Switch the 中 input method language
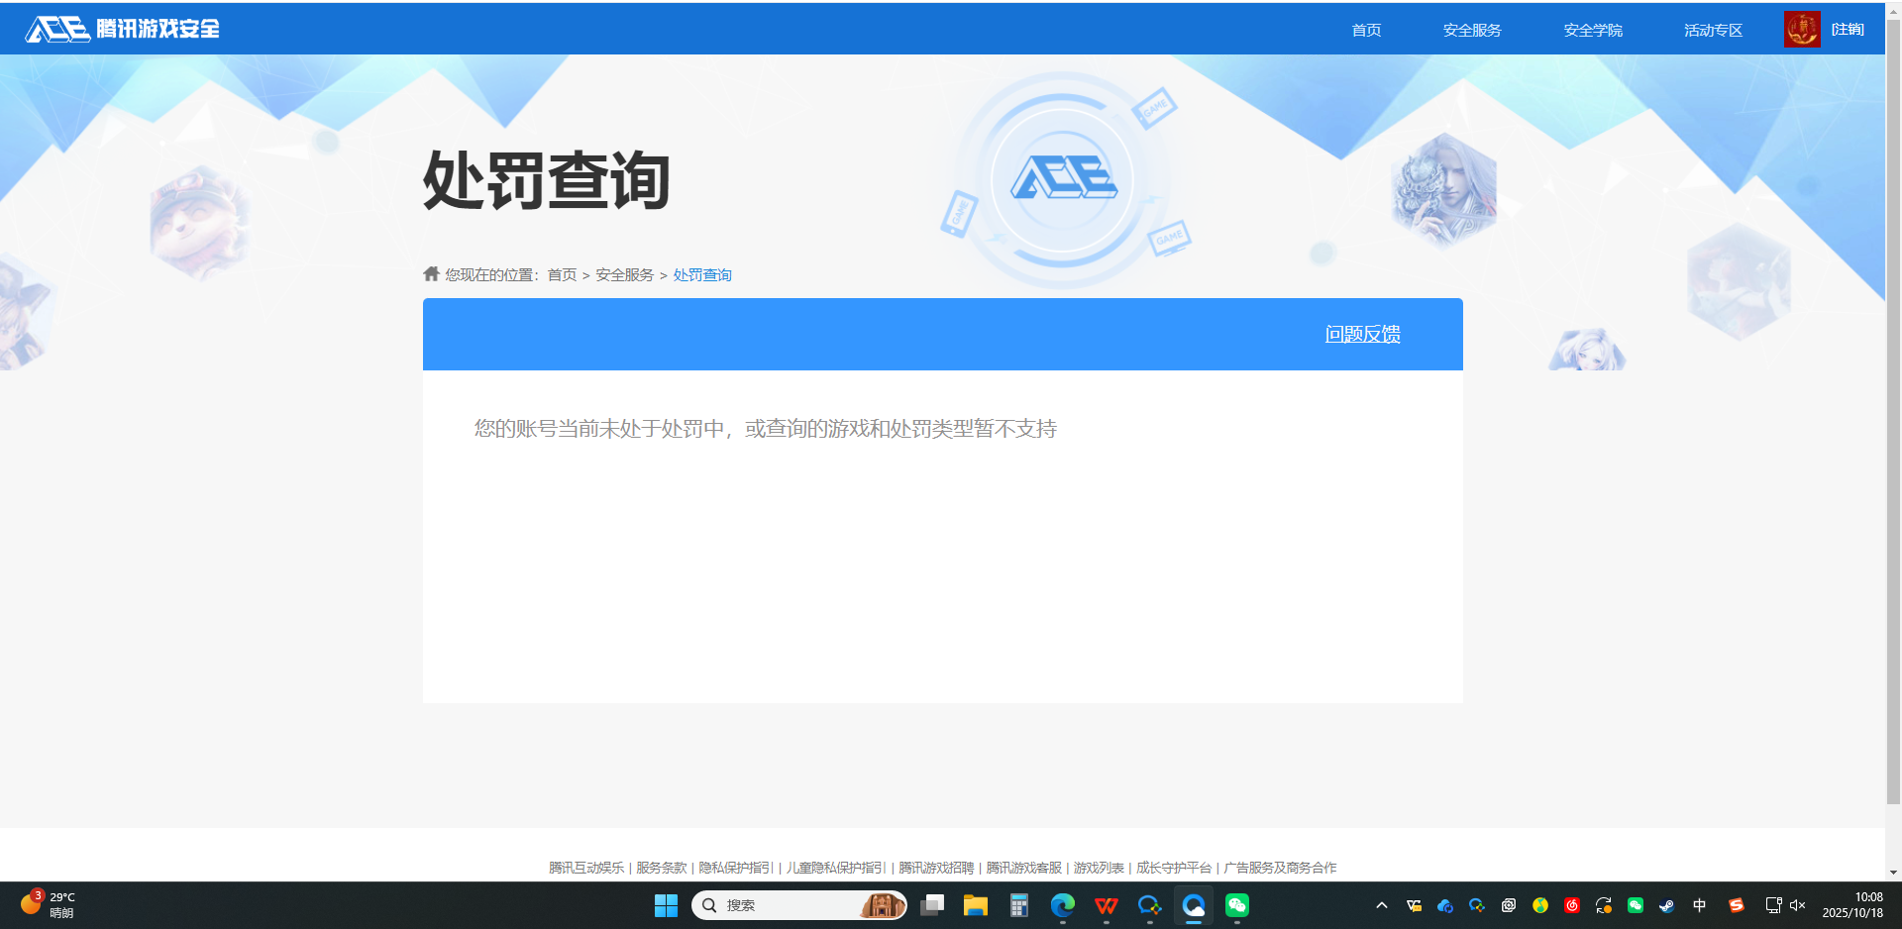The image size is (1902, 929). 1699,905
